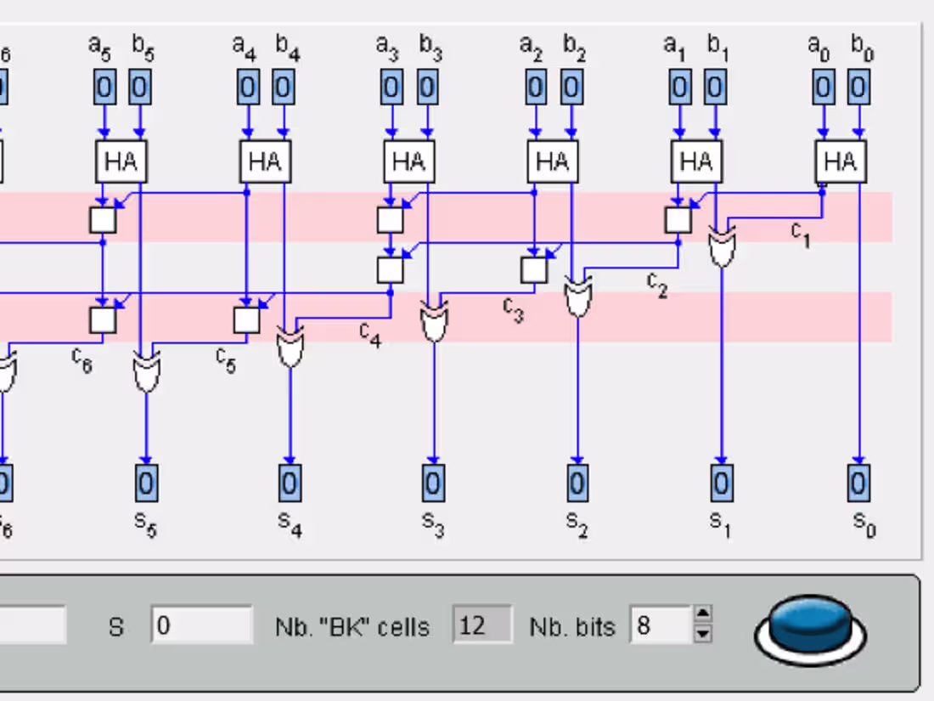Toggle the a3 input bit

pos(392,87)
